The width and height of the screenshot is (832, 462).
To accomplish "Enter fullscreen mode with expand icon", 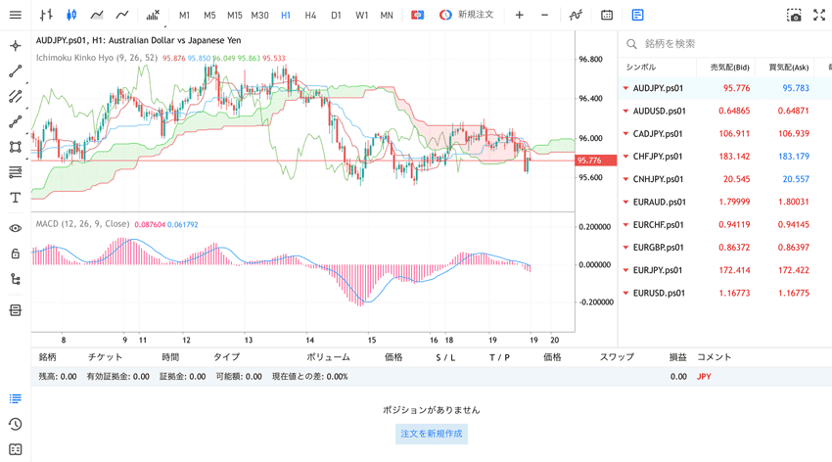I will coord(819,15).
